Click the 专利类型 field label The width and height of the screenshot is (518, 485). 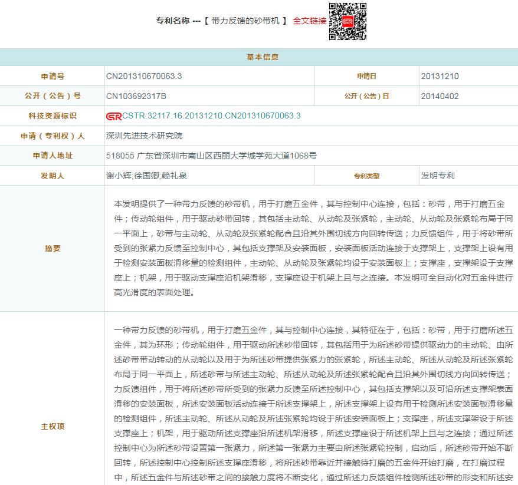[366, 176]
